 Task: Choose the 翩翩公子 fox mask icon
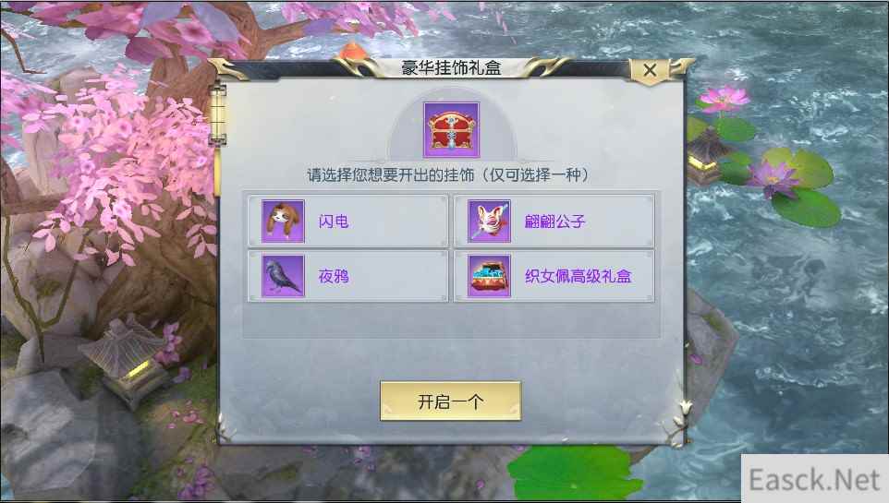click(489, 221)
